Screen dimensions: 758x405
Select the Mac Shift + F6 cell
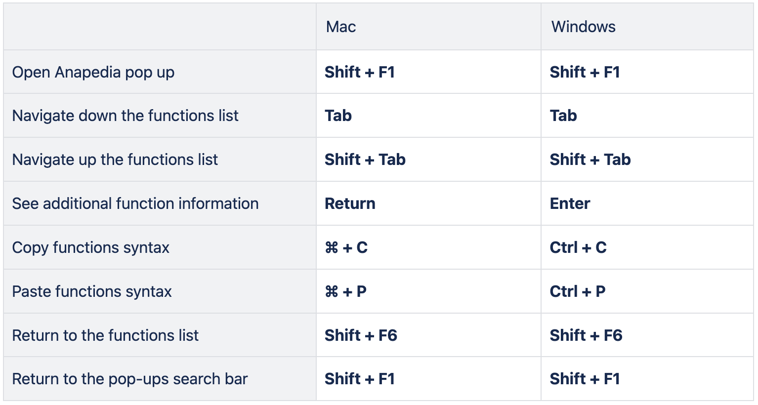point(428,335)
